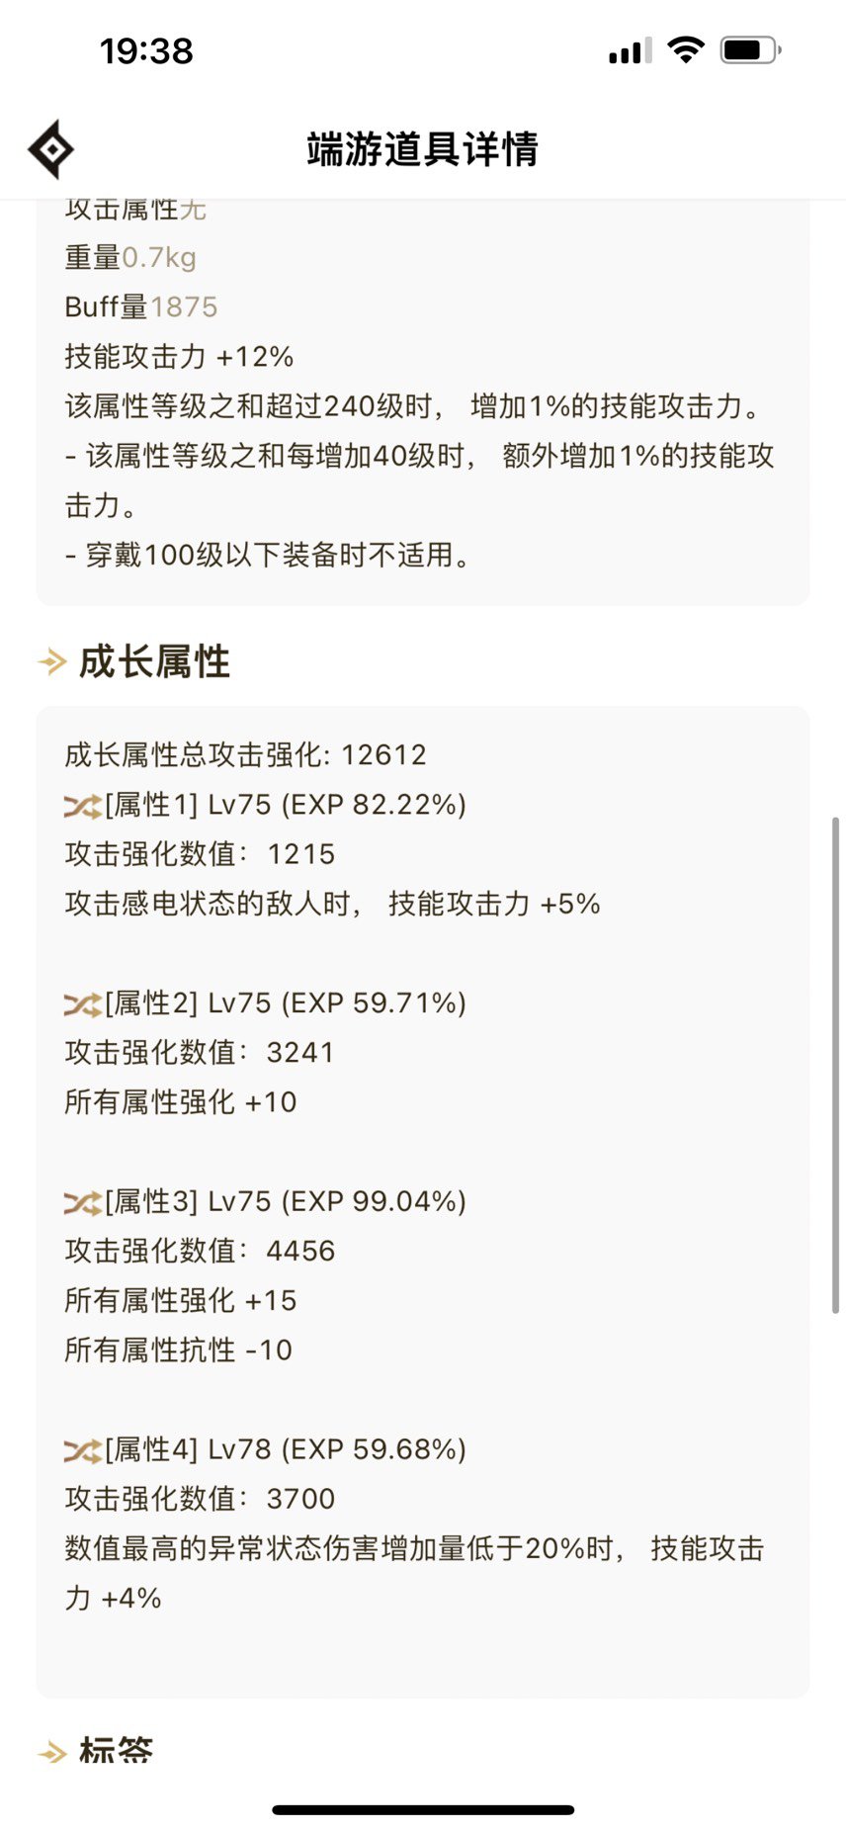Tap the Wi-Fi status icon
Screen dimensions: 846x1831
(685, 49)
